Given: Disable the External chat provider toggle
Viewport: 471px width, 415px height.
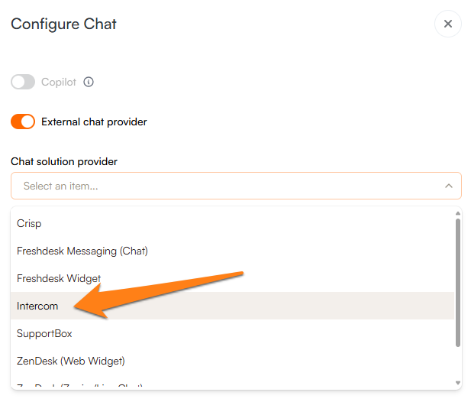Looking at the screenshot, I should pos(23,122).
